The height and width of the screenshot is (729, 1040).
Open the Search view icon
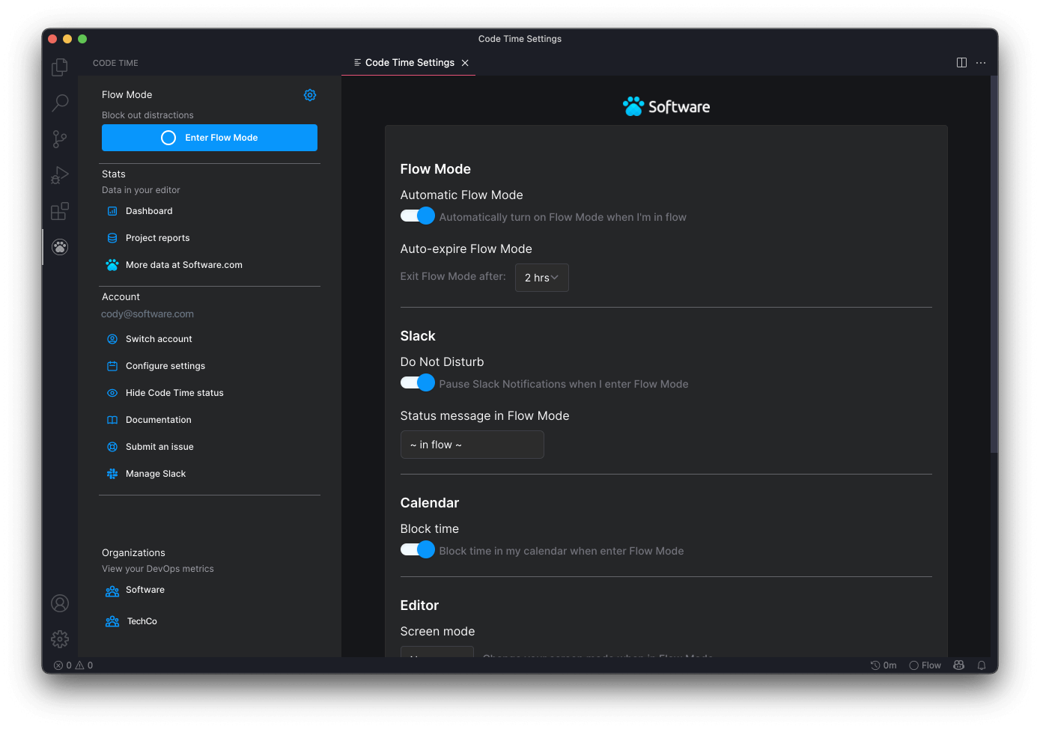click(60, 103)
